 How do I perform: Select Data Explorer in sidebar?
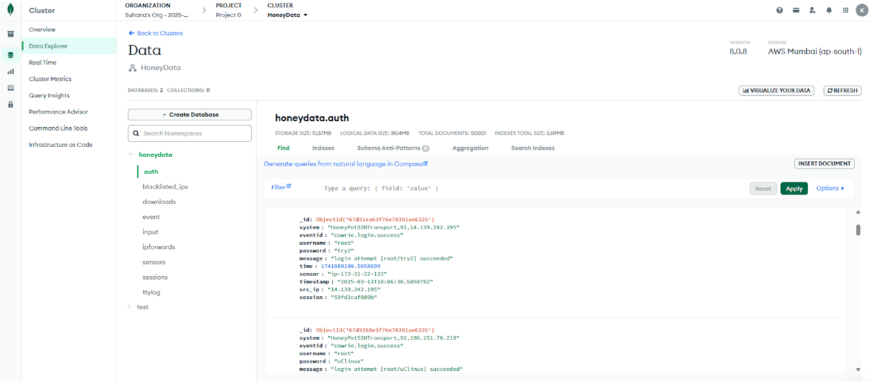click(x=48, y=46)
